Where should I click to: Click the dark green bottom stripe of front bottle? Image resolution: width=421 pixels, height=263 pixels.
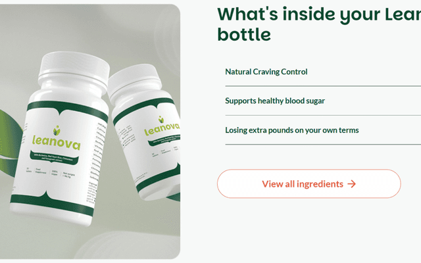coord(52,204)
